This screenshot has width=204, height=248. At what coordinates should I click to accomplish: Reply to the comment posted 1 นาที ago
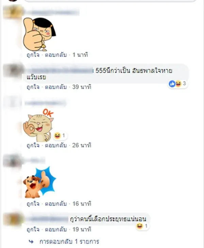(x=56, y=55)
